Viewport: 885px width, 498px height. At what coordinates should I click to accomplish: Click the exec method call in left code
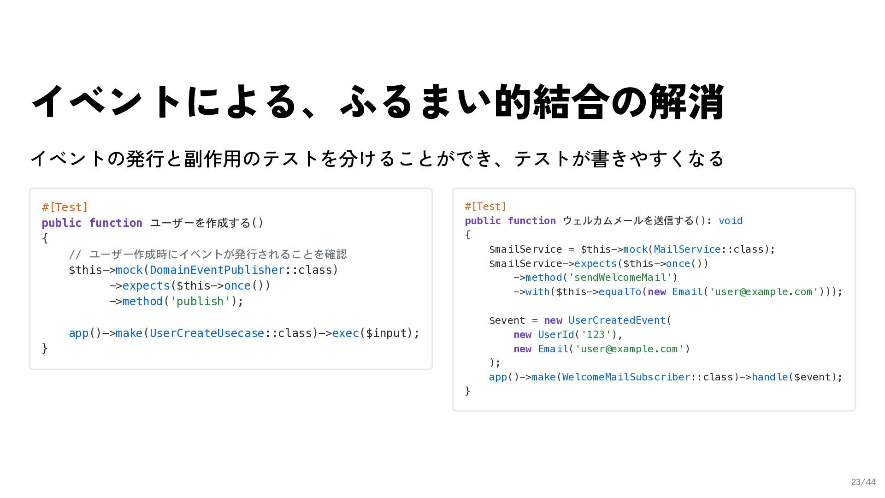(x=345, y=333)
